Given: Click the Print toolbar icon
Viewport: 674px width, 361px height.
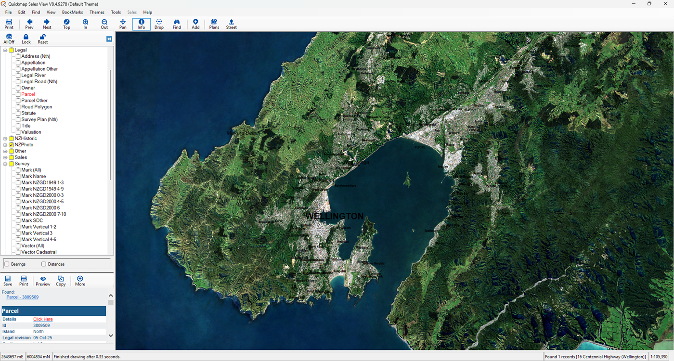Looking at the screenshot, I should 9,24.
